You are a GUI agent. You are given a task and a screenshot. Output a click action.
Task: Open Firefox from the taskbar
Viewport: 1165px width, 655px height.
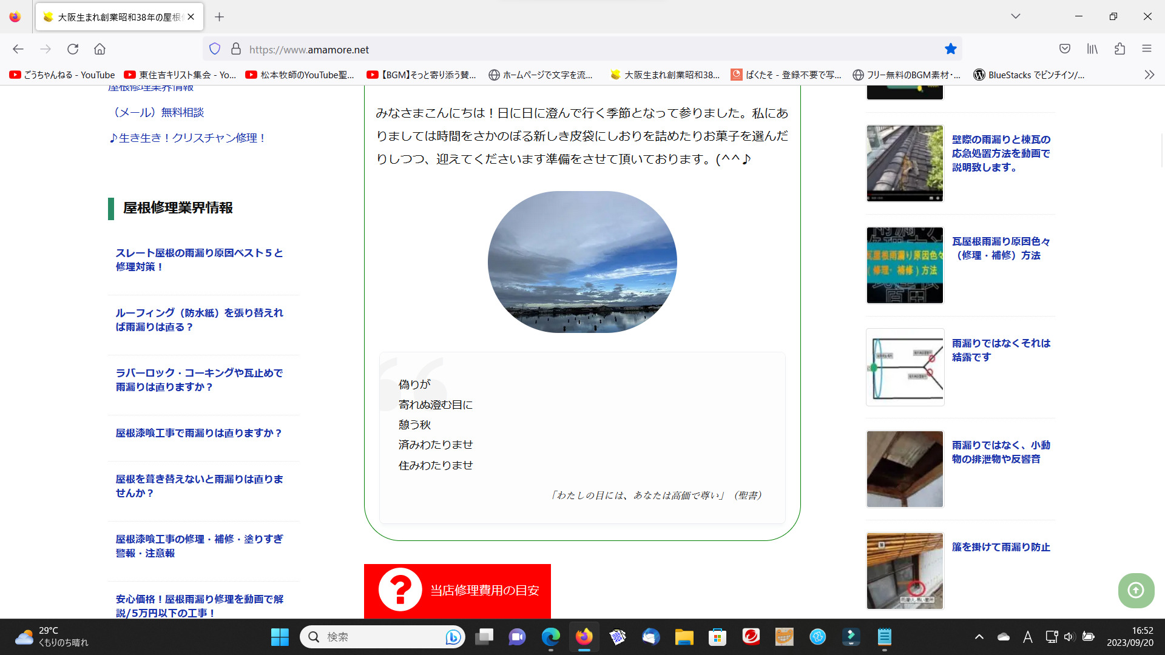584,637
